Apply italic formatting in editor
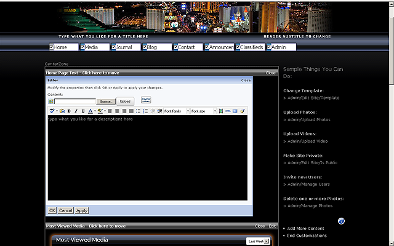Viewport: 394px width, 246px height. 76,111
